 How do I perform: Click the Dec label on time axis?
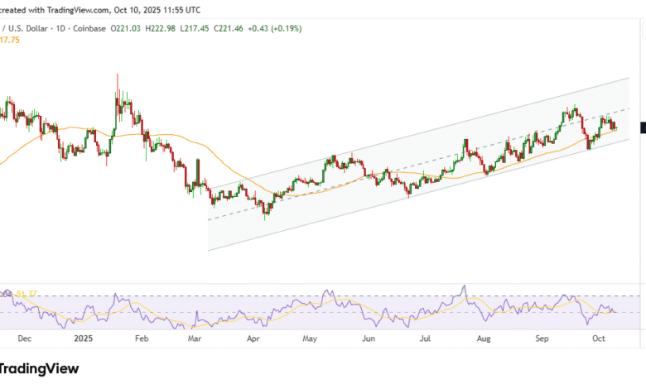pos(24,339)
